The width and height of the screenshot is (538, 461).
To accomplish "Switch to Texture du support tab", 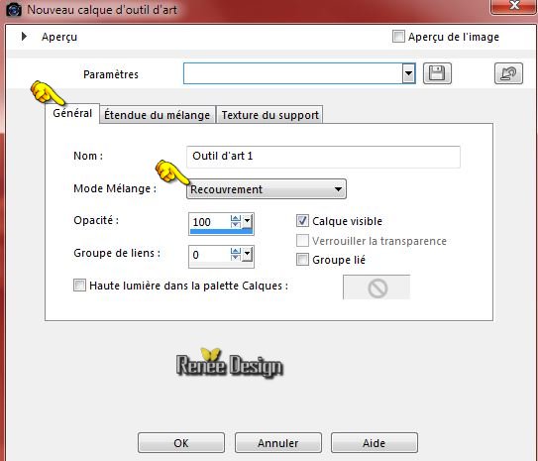I will 270,115.
